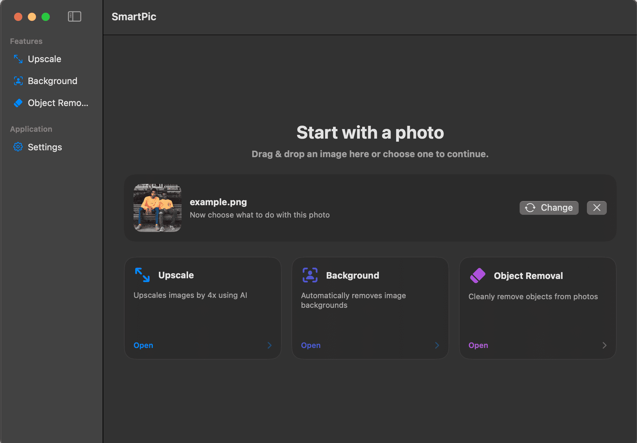Open the Upscale feature via its link

pos(143,345)
